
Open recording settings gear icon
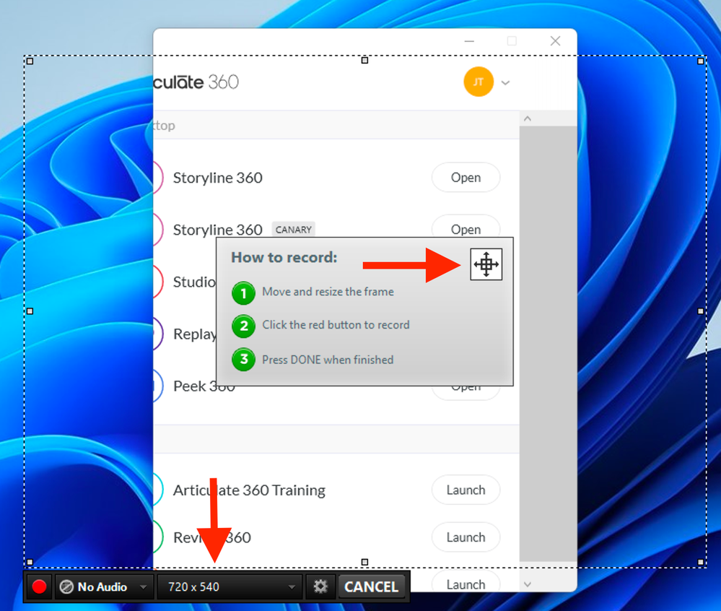coord(320,586)
